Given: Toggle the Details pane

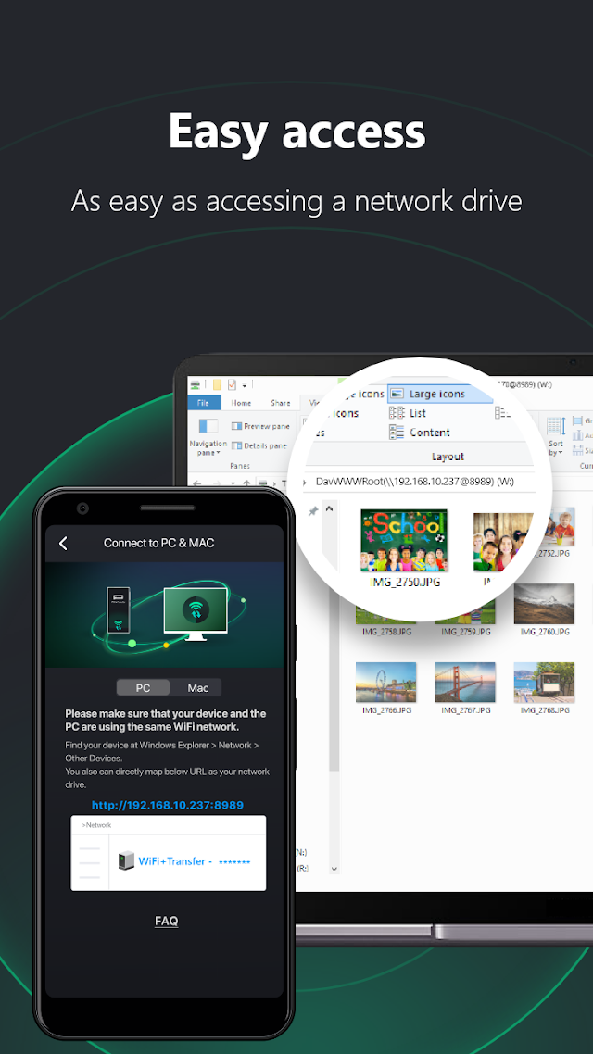Looking at the screenshot, I should (x=259, y=445).
